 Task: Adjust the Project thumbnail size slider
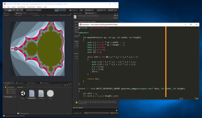[x=67, y=113]
